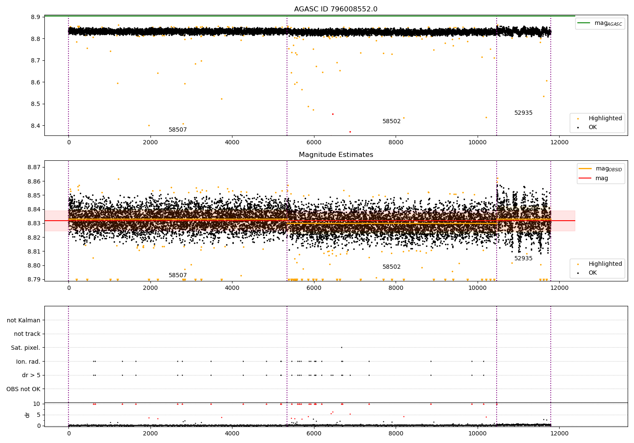634x443 pixels.
Task: Click the 8.83 y-axis tick label
Action: point(34,224)
